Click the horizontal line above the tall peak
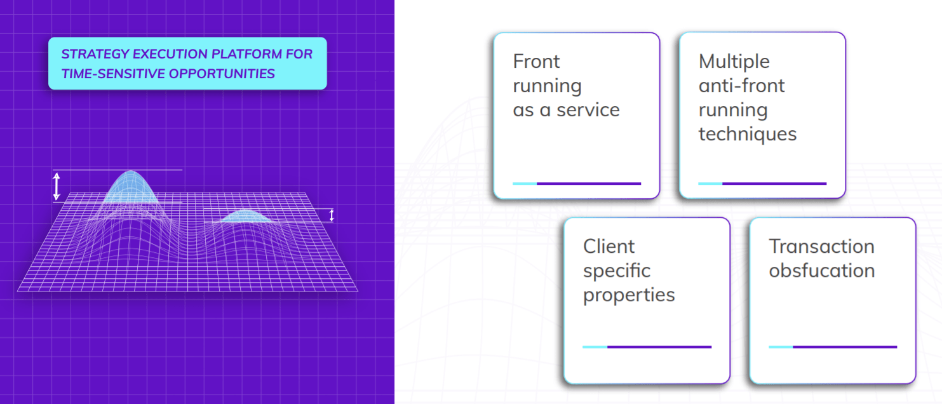 point(159,170)
